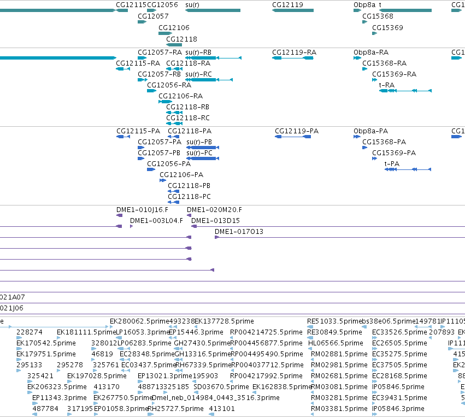Viewport: 465px width, 417px height.
Task: Click the su(r) gene arrow glyph
Action: [213, 10]
